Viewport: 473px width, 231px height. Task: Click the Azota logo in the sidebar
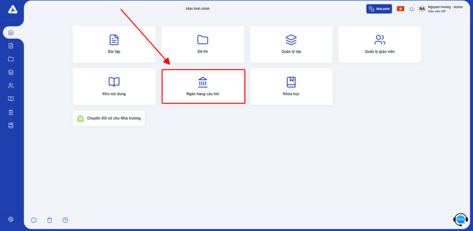pyautogui.click(x=12, y=10)
